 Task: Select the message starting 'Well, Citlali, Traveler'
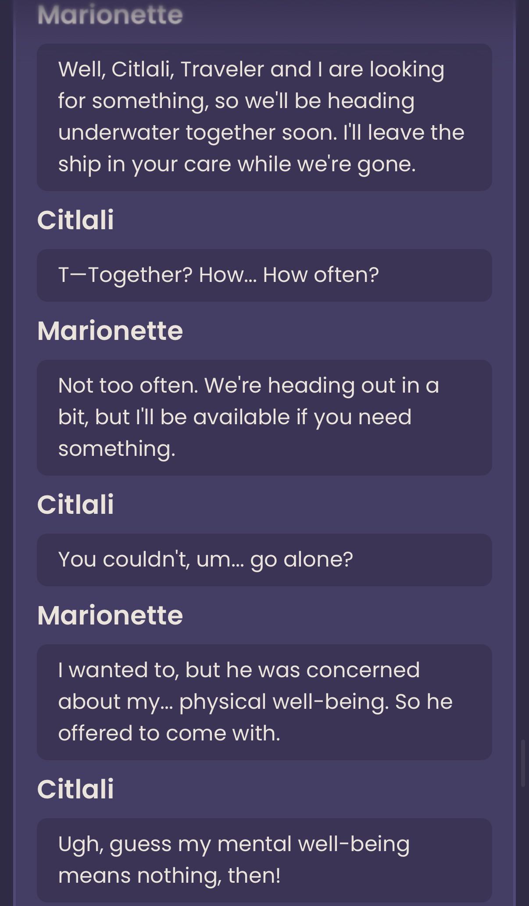(264, 117)
